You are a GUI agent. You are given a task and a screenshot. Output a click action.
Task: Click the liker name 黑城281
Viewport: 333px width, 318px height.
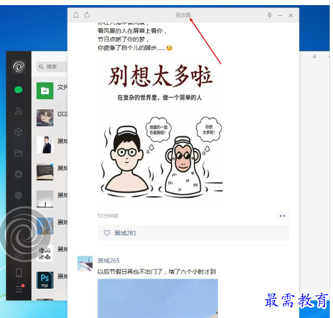tap(125, 233)
